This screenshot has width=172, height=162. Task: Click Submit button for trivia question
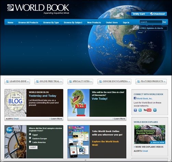click(x=33, y=147)
